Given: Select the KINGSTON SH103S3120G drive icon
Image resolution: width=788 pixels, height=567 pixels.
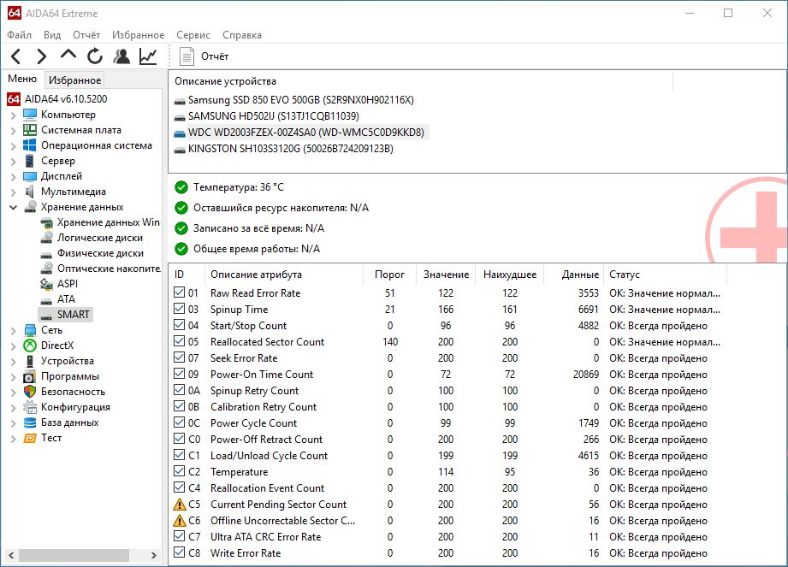Looking at the screenshot, I should [180, 150].
